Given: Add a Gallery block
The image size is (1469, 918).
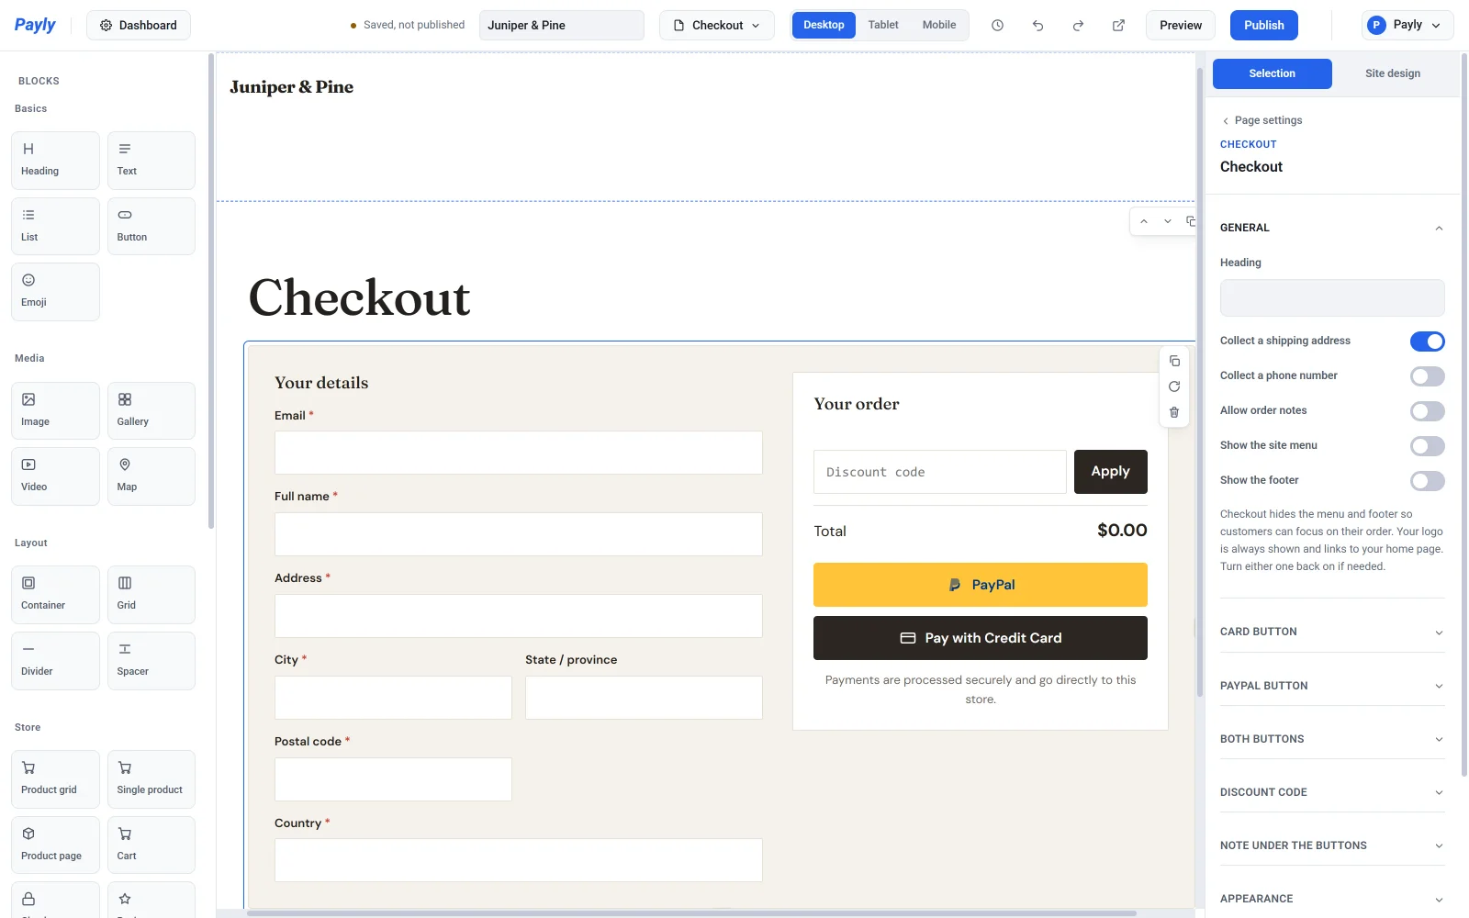Looking at the screenshot, I should pyautogui.click(x=151, y=410).
